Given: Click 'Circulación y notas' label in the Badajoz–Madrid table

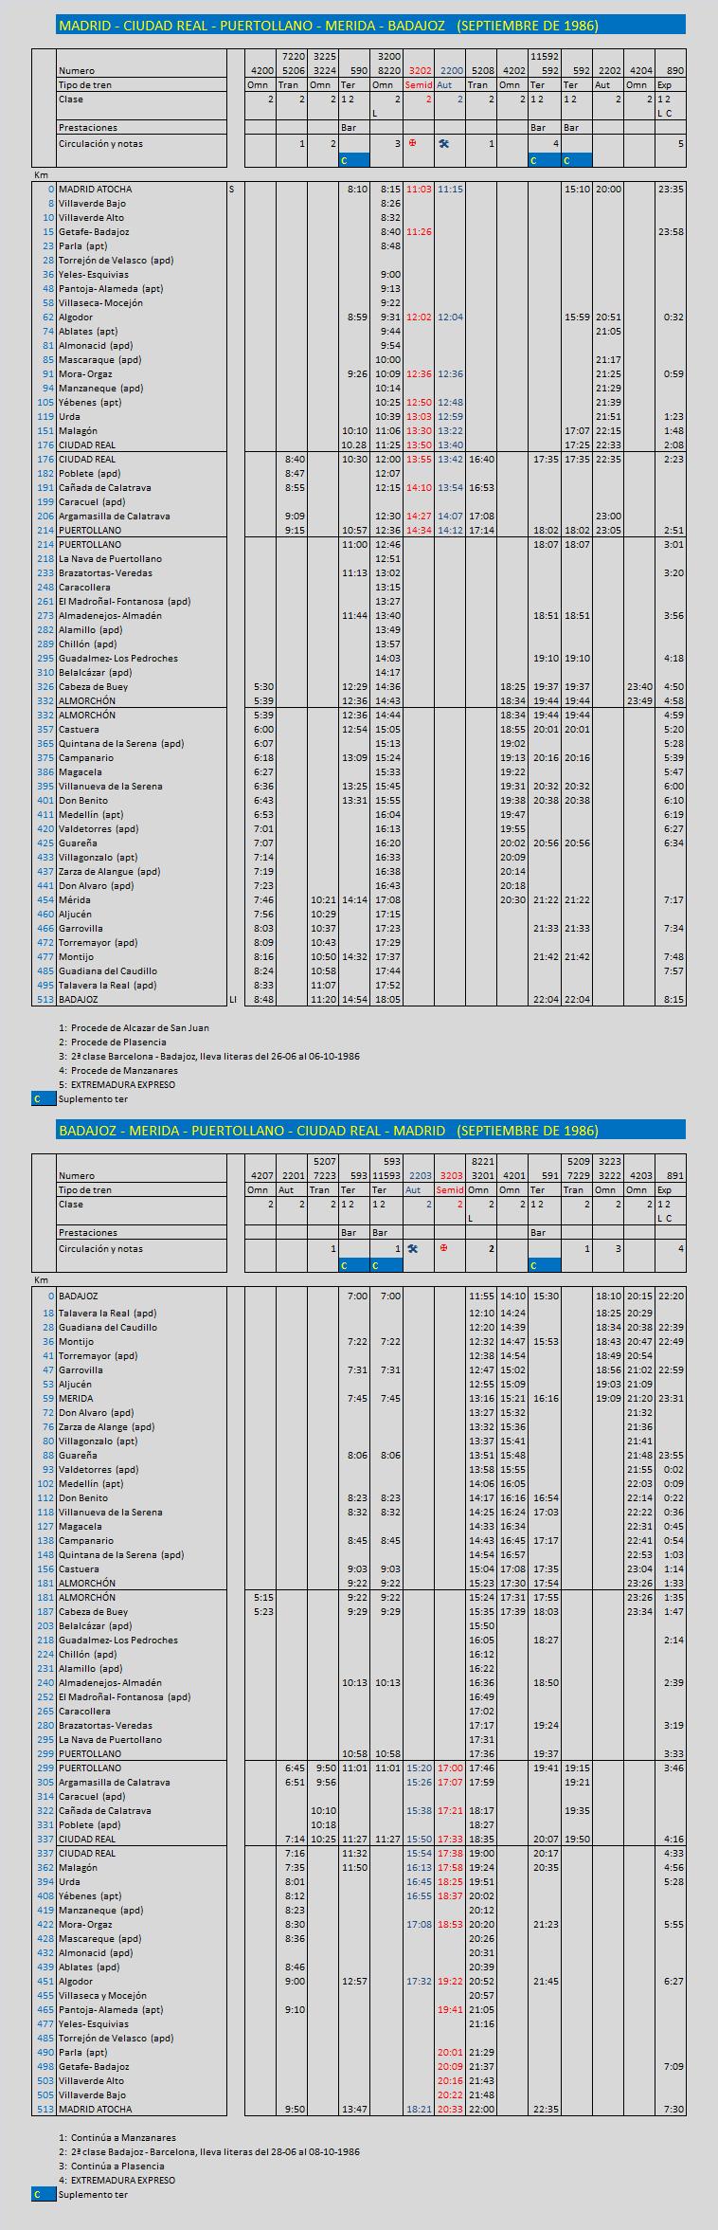Looking at the screenshot, I should coord(100,1248).
